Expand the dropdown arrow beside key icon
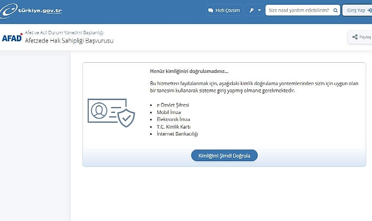This screenshot has height=221, width=372. pyautogui.click(x=259, y=10)
